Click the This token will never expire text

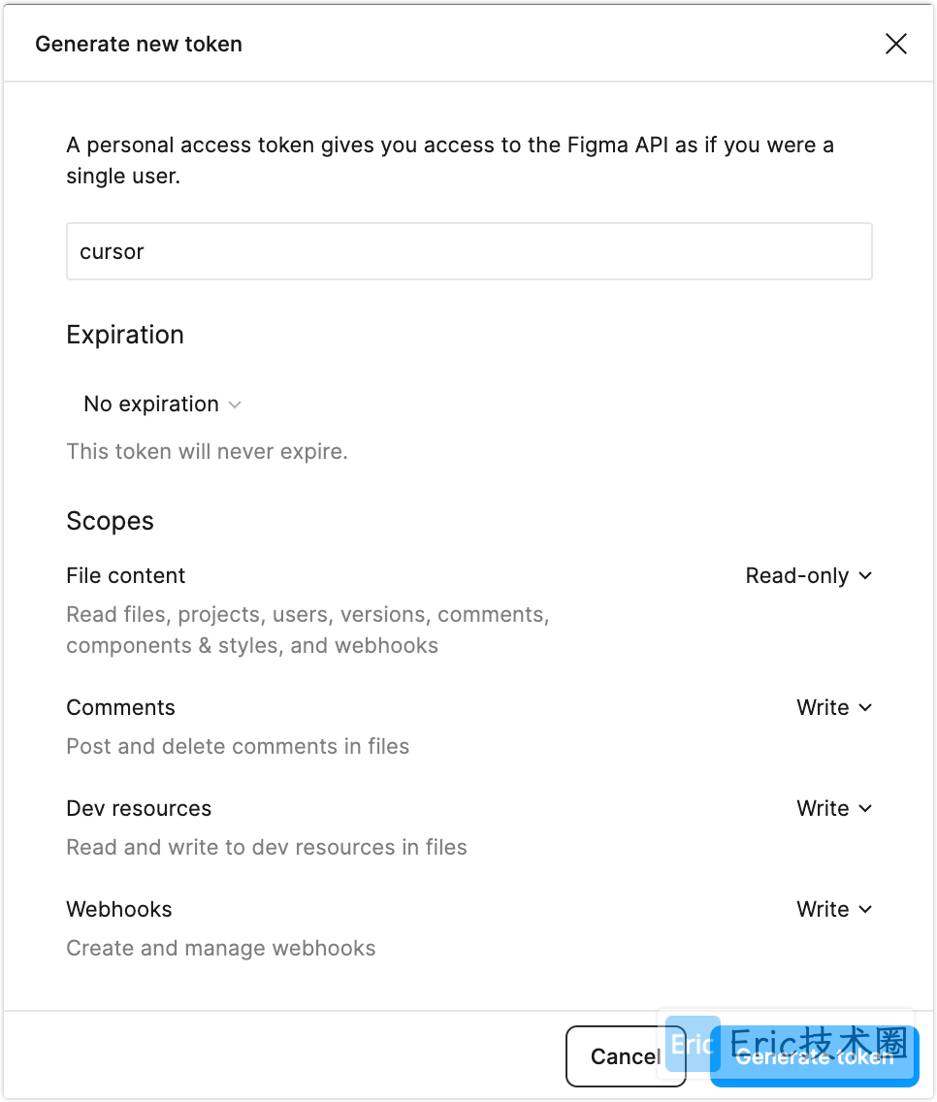point(207,451)
